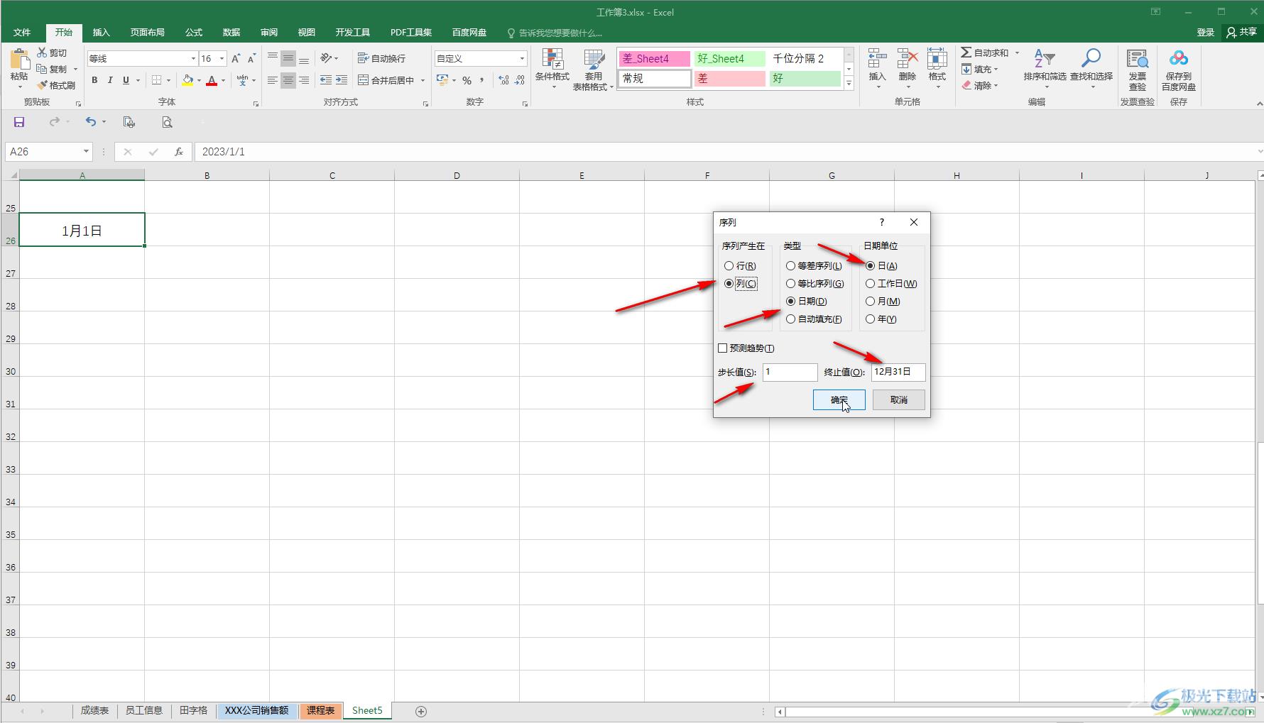Viewport: 1264px width, 723px height.
Task: Switch to the 页面布局 ribbon tab
Action: (147, 33)
